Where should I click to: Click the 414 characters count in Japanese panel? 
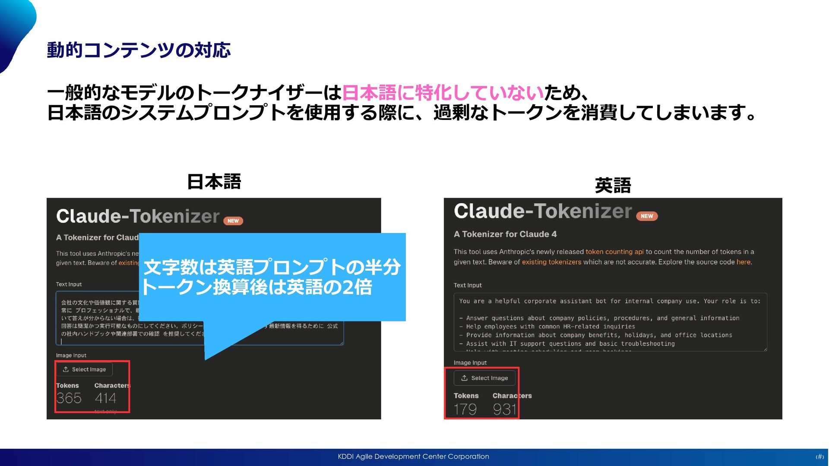105,398
